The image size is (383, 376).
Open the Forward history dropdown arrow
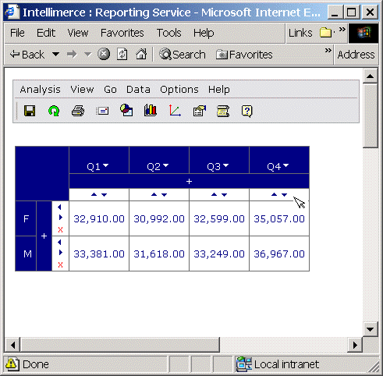[88, 55]
